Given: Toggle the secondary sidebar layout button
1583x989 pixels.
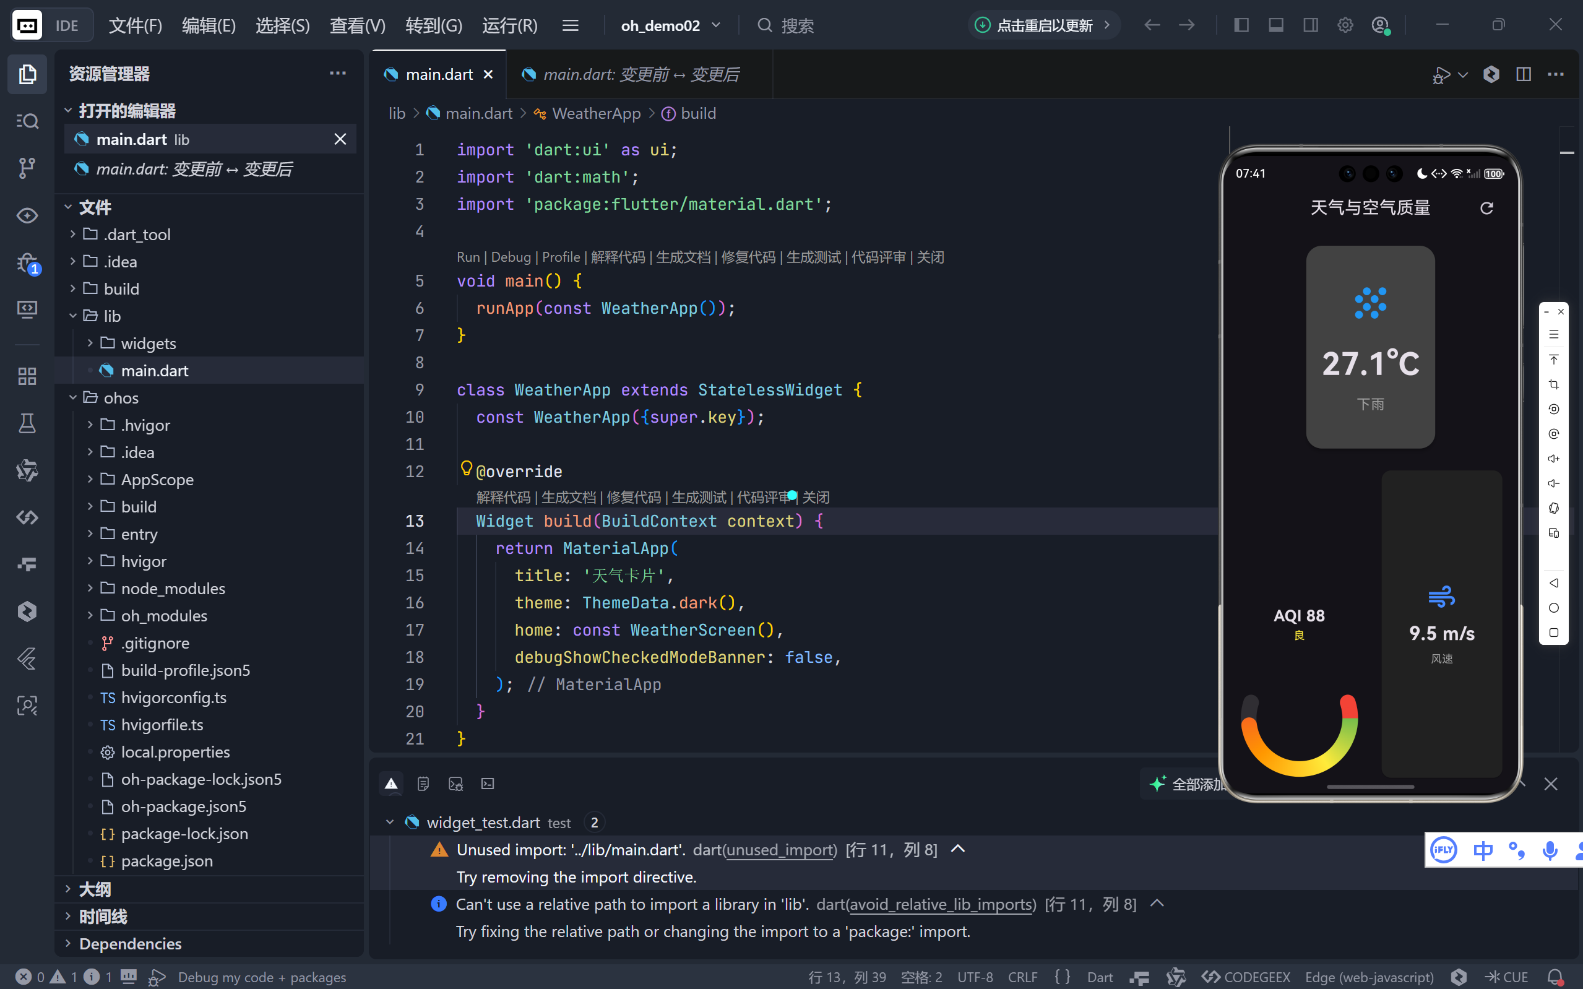Looking at the screenshot, I should (x=1310, y=25).
